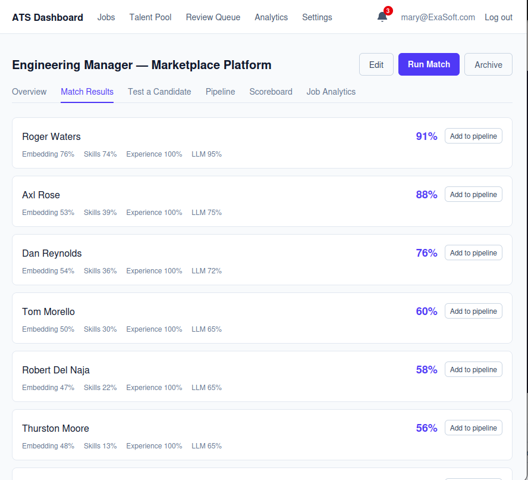Log out of the dashboard

pyautogui.click(x=498, y=17)
